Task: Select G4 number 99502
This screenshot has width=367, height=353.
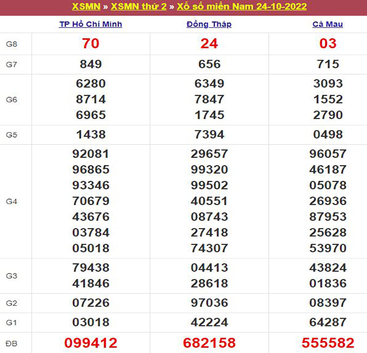Action: (x=209, y=185)
